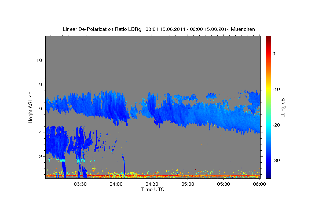Click the 04:00 time tick label
Viewport: 322px width, 214px height.
point(116,184)
